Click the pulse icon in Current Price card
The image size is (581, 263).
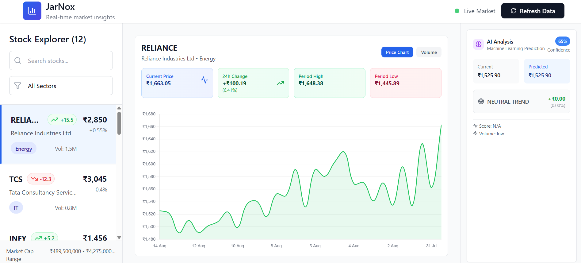(204, 80)
